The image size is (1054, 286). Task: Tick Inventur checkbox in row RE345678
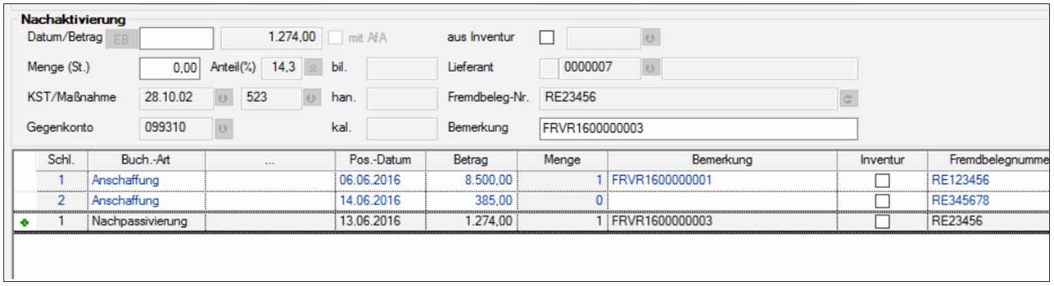(882, 201)
